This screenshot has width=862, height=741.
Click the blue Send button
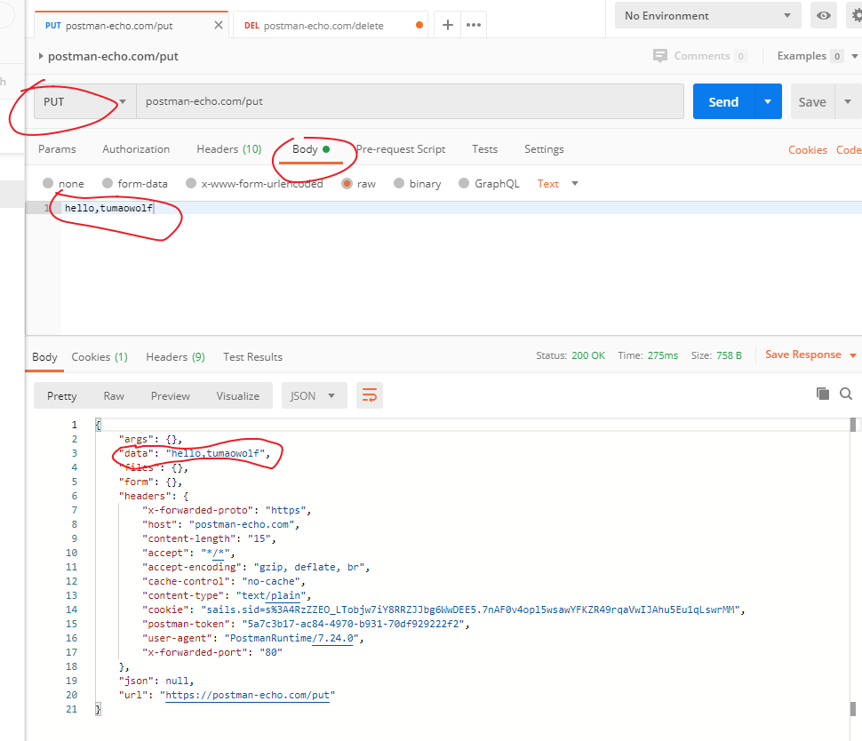(723, 101)
